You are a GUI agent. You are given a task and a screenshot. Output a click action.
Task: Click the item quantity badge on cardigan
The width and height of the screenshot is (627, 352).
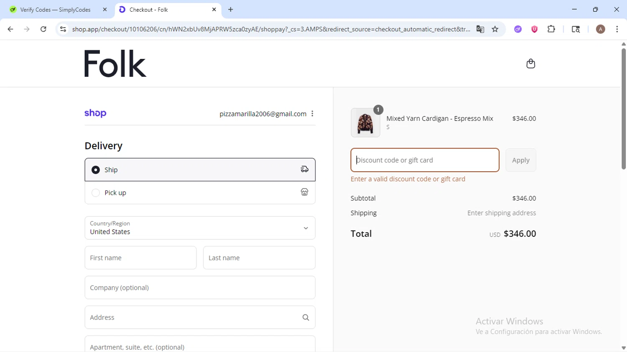click(x=378, y=110)
